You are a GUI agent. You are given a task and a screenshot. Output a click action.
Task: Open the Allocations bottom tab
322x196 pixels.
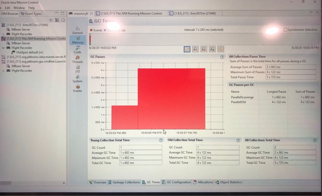point(203,182)
